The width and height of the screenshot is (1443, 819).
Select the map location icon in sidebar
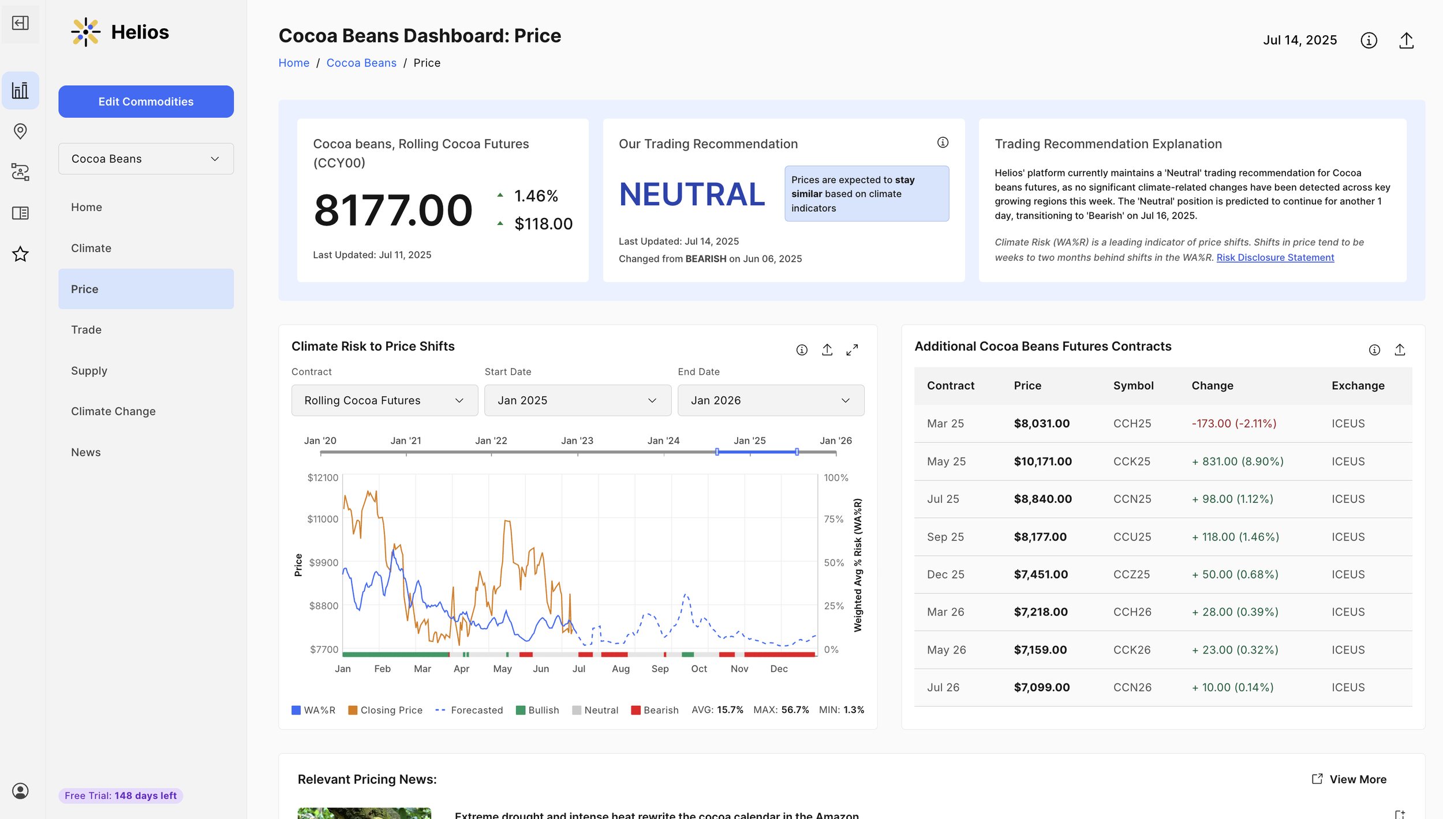(x=21, y=131)
